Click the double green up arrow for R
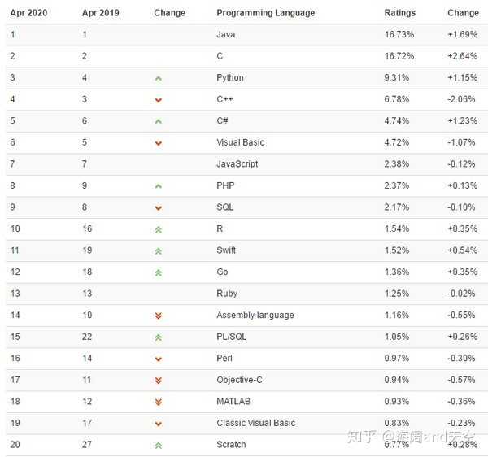This screenshot has width=488, height=457. 158,229
